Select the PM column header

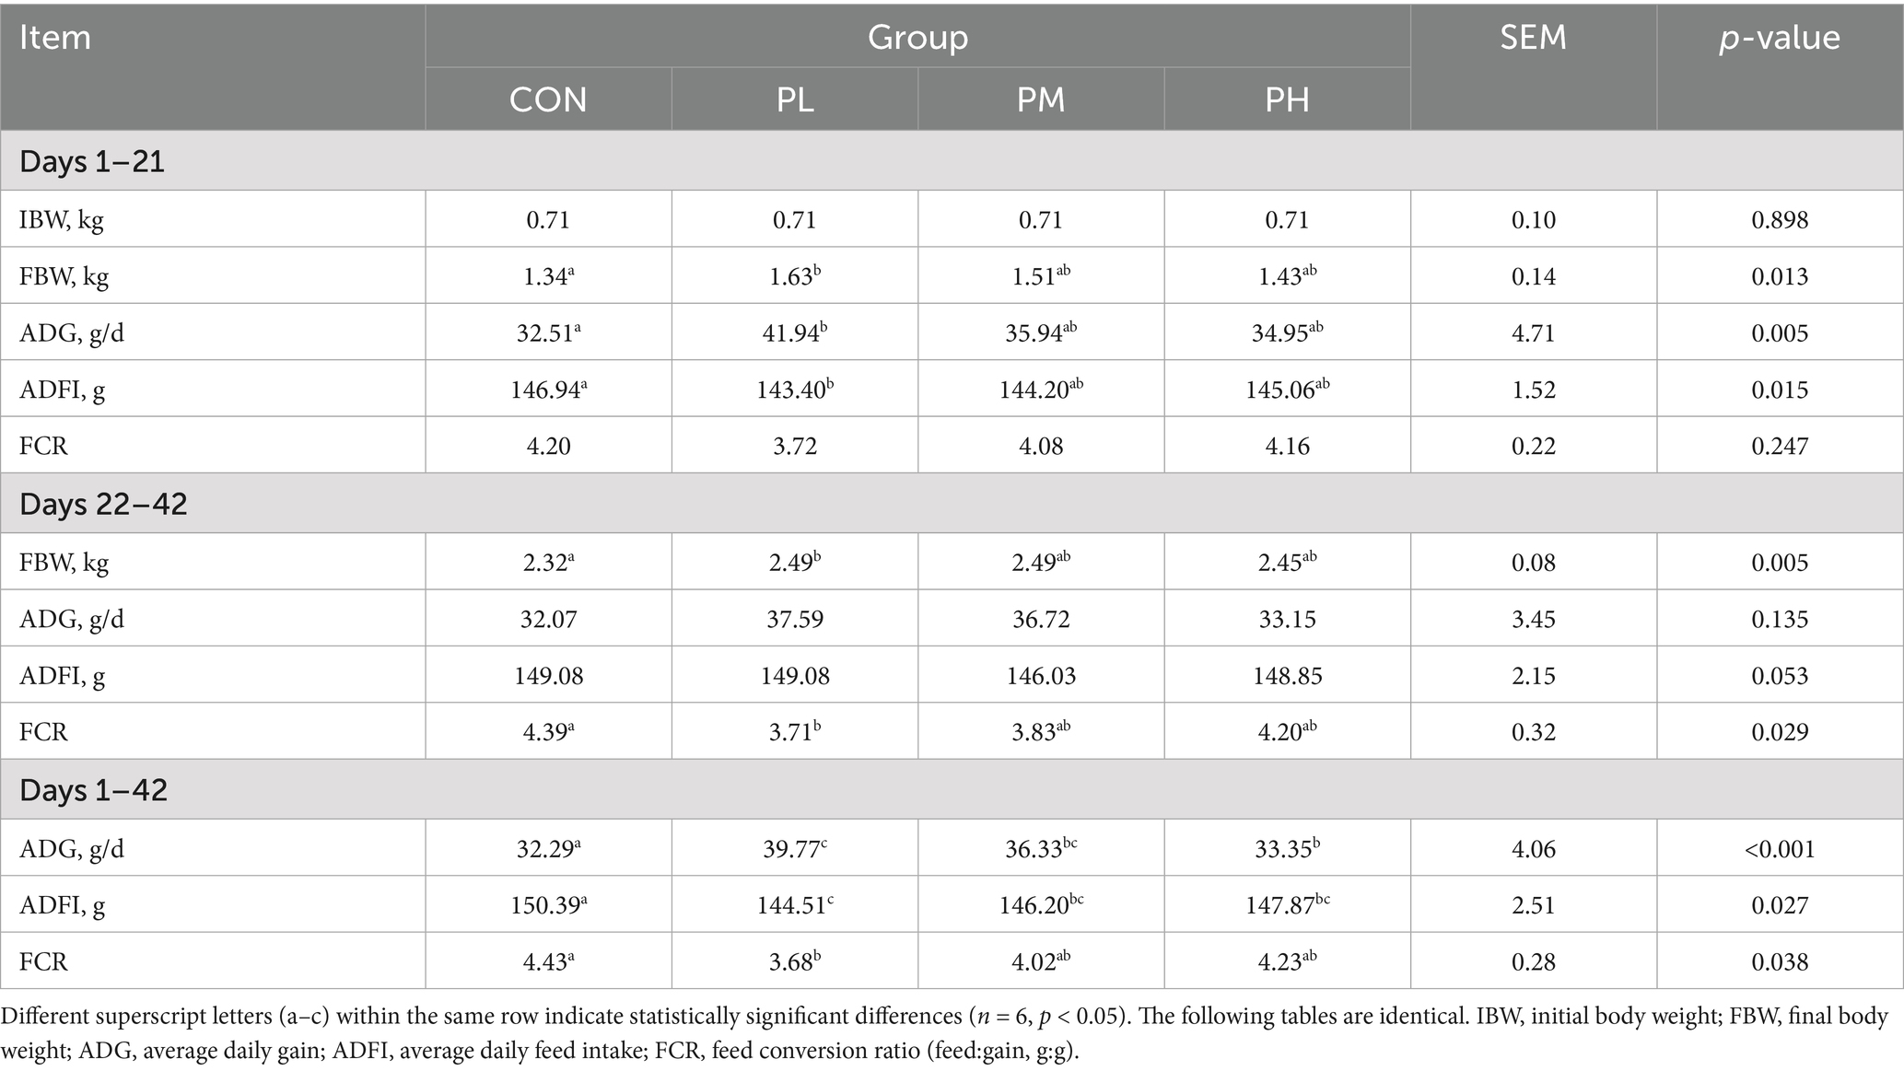pyautogui.click(x=1041, y=99)
